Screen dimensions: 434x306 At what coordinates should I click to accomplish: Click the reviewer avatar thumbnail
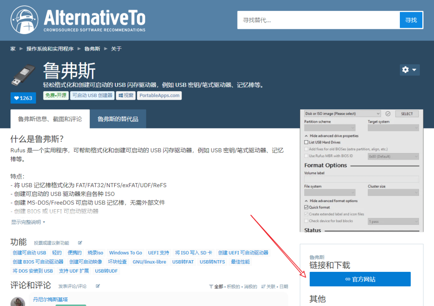point(18,302)
